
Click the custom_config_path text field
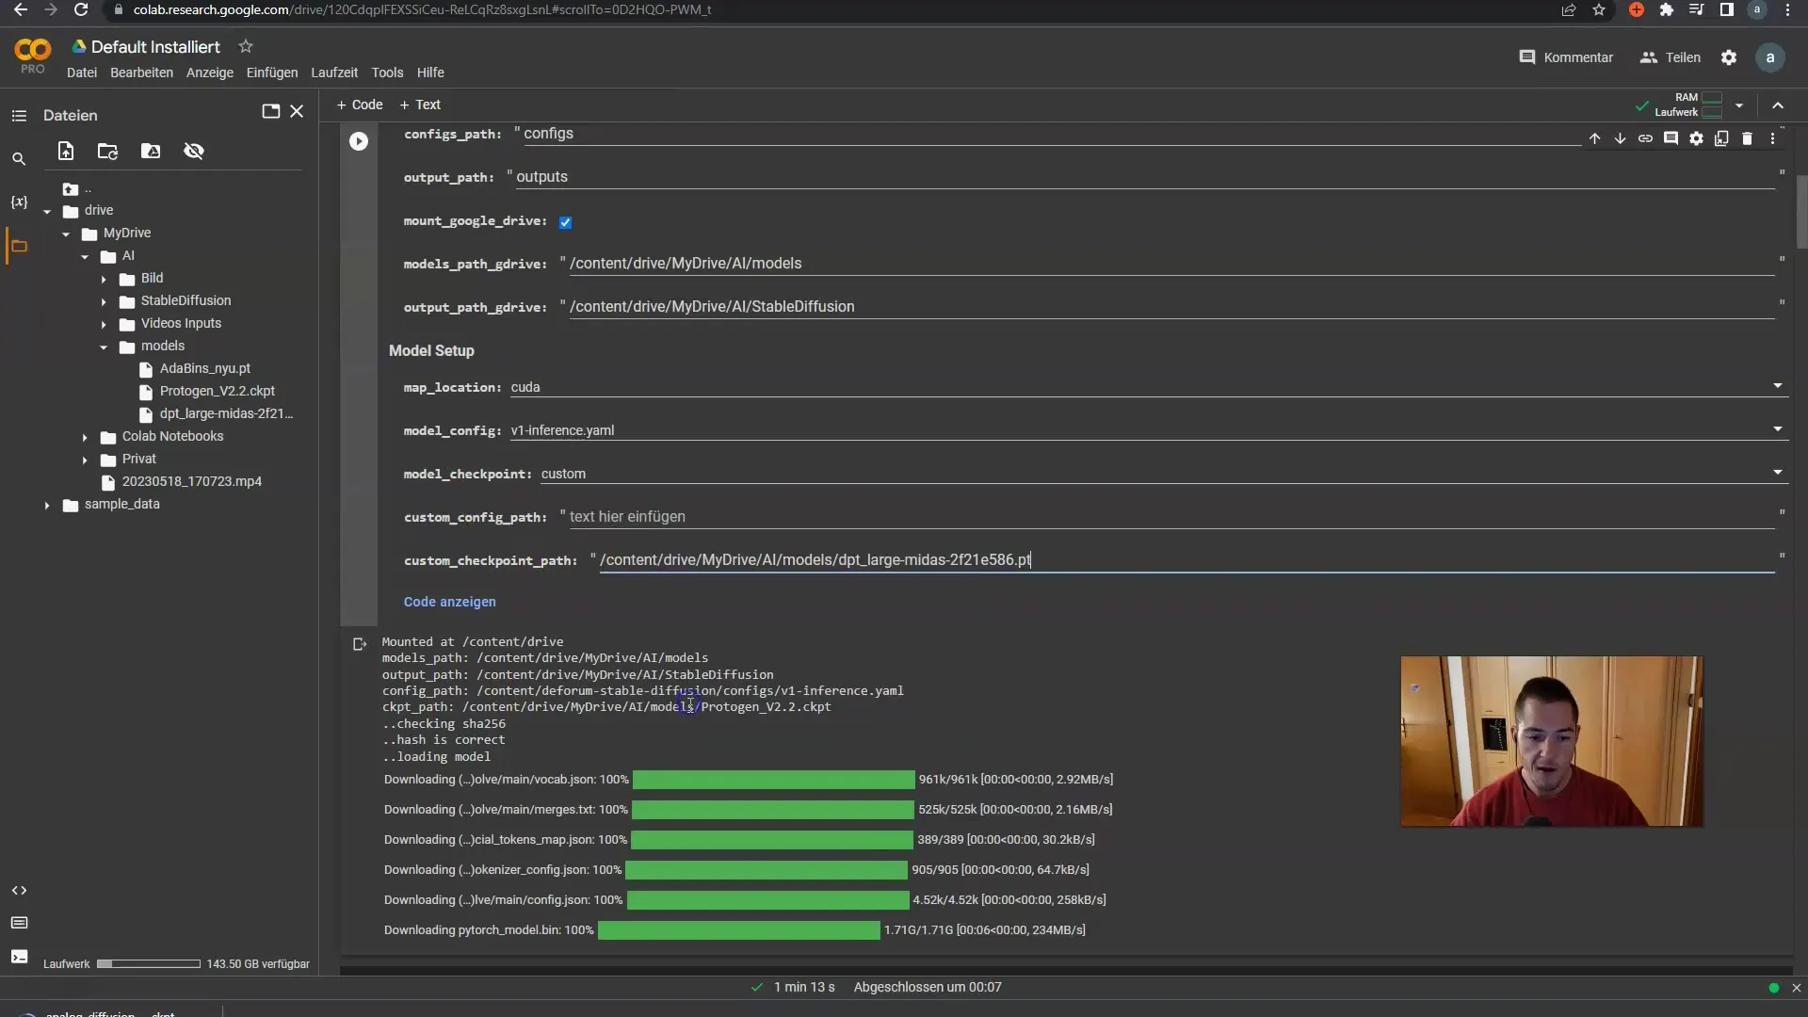1171,517
